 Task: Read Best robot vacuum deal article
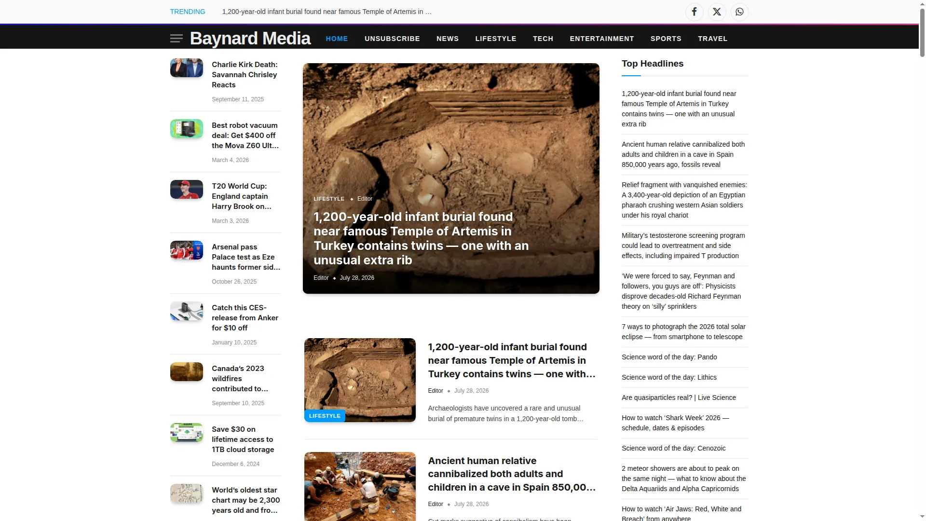(245, 136)
